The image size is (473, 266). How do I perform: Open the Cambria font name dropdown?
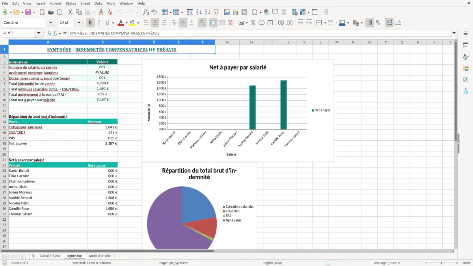pyautogui.click(x=50, y=23)
